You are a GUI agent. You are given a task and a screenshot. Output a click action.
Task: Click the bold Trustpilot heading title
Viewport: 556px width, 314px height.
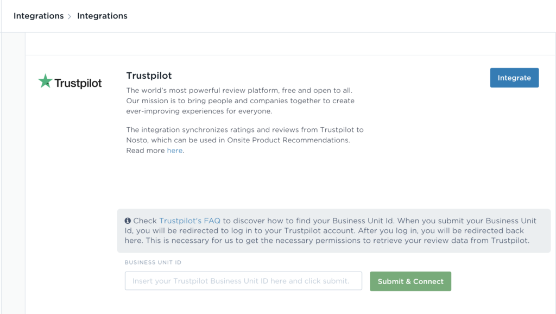pyautogui.click(x=149, y=76)
